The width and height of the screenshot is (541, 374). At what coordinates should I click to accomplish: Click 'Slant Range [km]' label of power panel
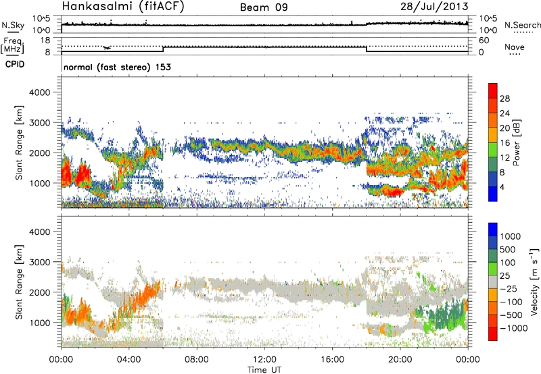[19, 142]
